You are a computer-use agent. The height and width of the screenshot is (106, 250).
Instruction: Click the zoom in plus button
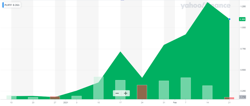point(126,93)
